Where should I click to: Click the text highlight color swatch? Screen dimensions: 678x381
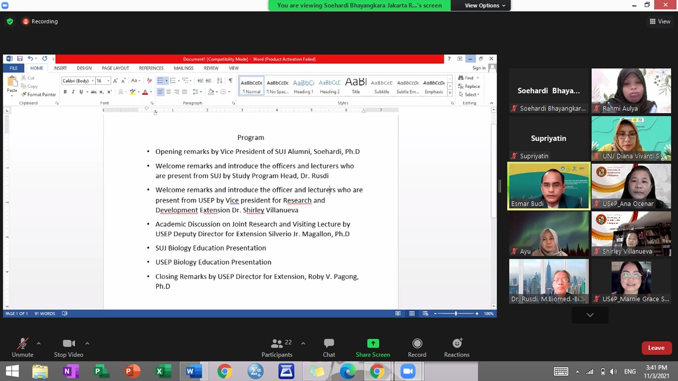tap(133, 92)
